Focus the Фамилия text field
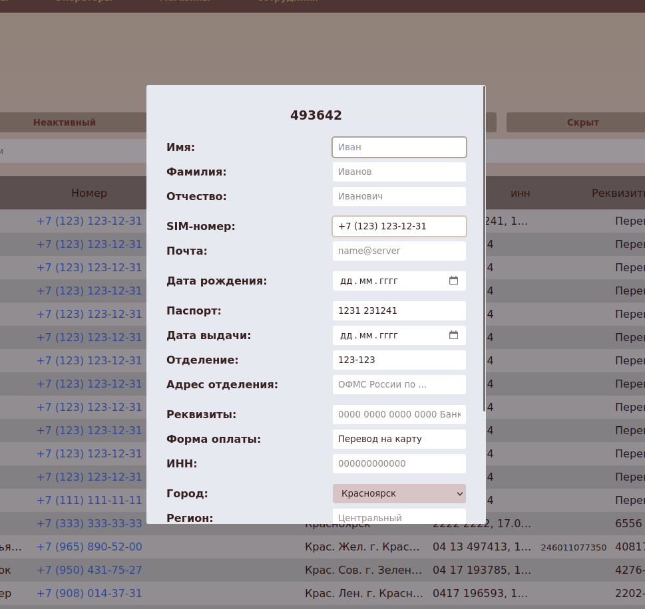645x609 pixels. 399,172
